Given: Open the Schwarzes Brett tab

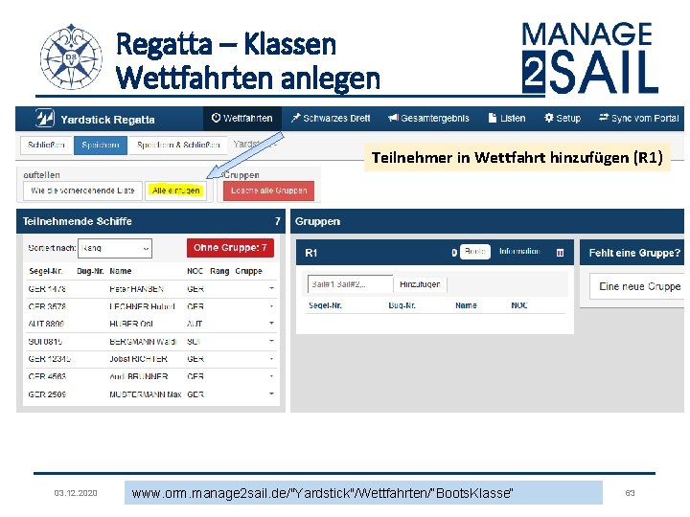Looking at the screenshot, I should click(x=331, y=119).
